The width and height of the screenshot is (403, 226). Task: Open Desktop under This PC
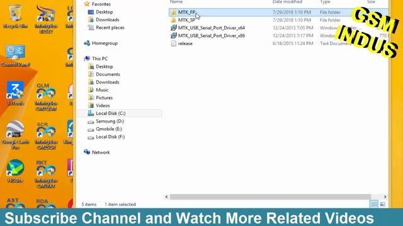click(x=105, y=67)
